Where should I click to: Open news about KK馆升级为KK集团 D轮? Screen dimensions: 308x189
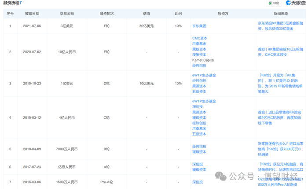tap(280, 84)
